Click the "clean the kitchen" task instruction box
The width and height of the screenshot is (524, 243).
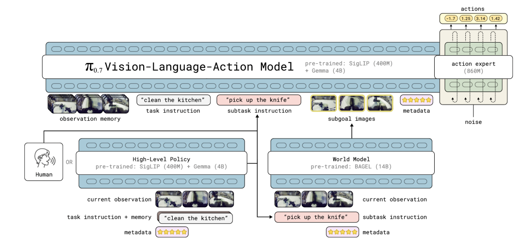[173, 100]
